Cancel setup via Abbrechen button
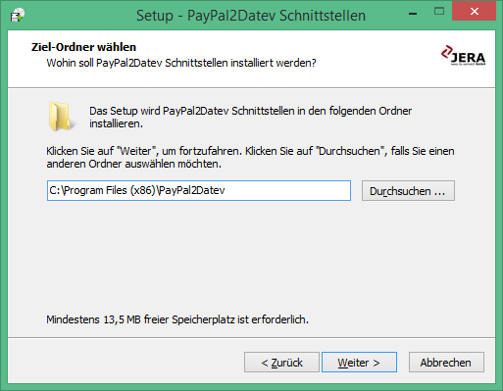The image size is (503, 391). pos(446,363)
